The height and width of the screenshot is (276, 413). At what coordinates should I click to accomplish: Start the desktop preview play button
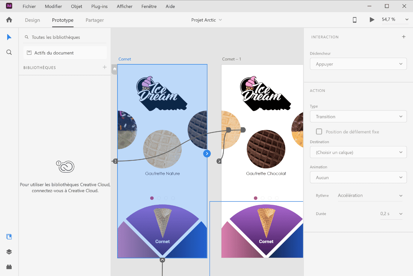372,20
